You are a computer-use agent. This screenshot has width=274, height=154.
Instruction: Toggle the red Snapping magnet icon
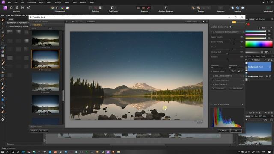point(149,8)
